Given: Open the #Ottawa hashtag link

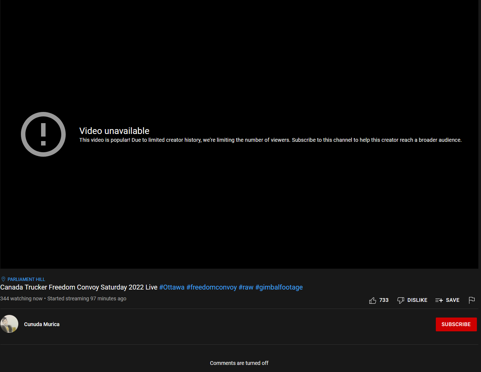Looking at the screenshot, I should tap(172, 287).
